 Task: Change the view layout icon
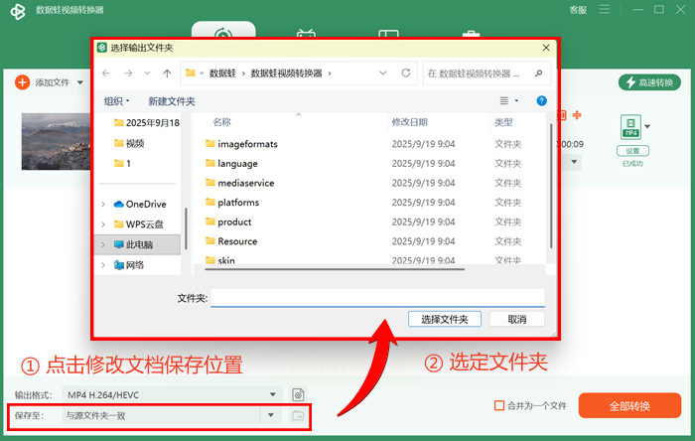click(504, 101)
